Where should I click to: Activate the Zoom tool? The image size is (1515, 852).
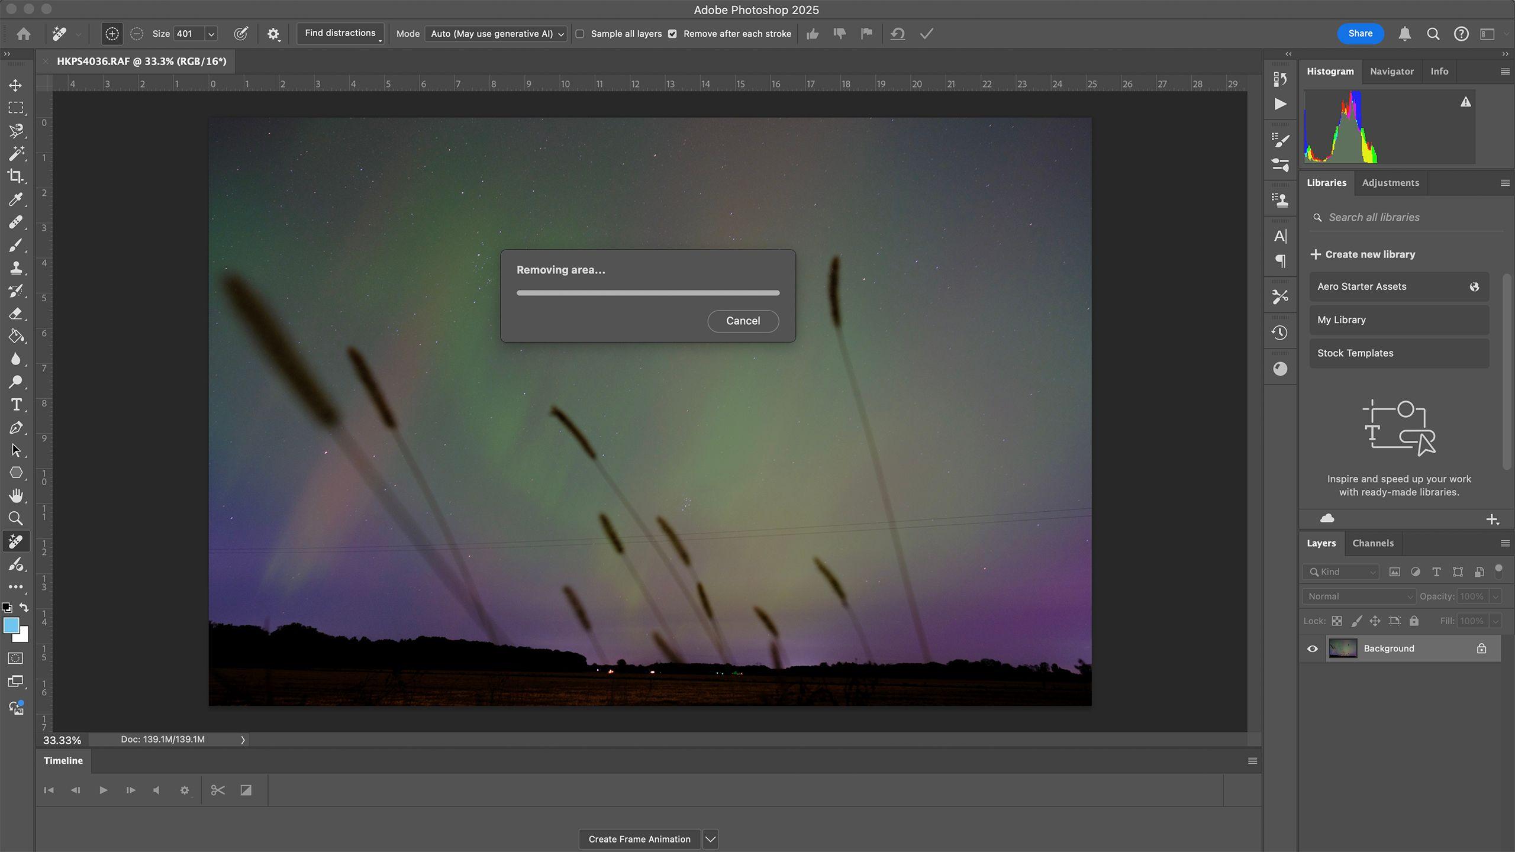(16, 518)
